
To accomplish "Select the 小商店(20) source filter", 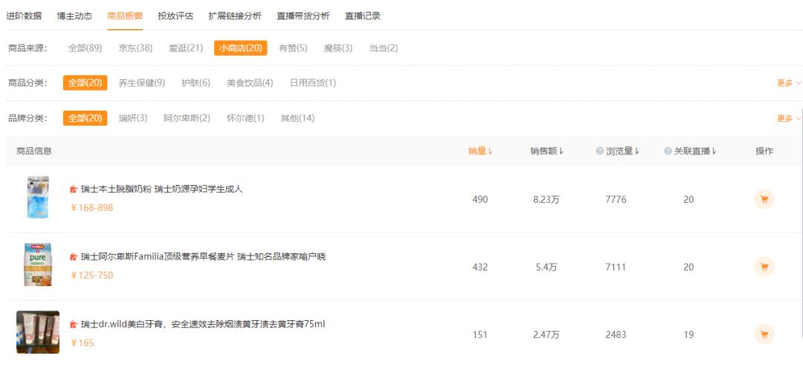I will 241,48.
